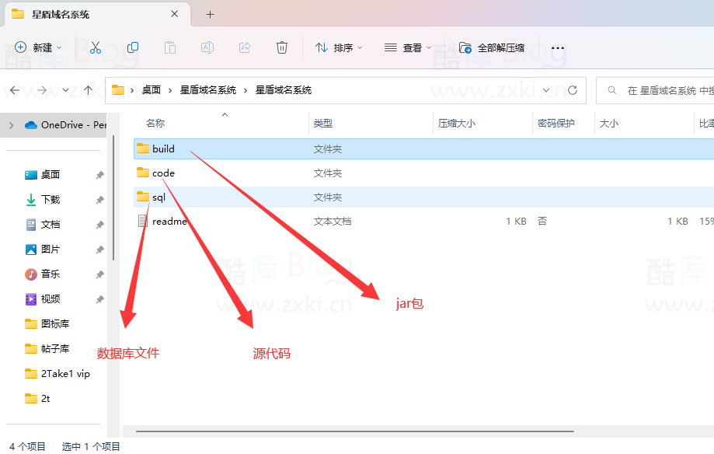The height and width of the screenshot is (454, 714).
Task: Select the readme text document
Action: pyautogui.click(x=169, y=221)
